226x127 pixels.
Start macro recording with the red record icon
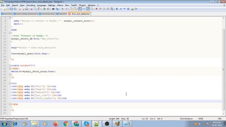(96, 9)
